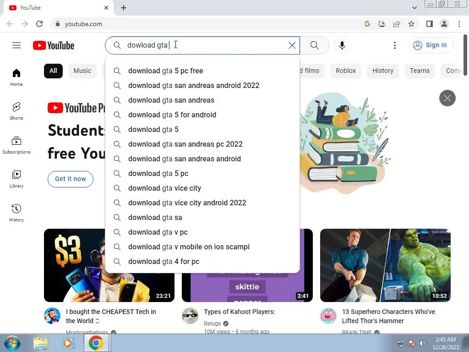Click the Google icon in address bar
This screenshot has width=469, height=352.
point(367,24)
